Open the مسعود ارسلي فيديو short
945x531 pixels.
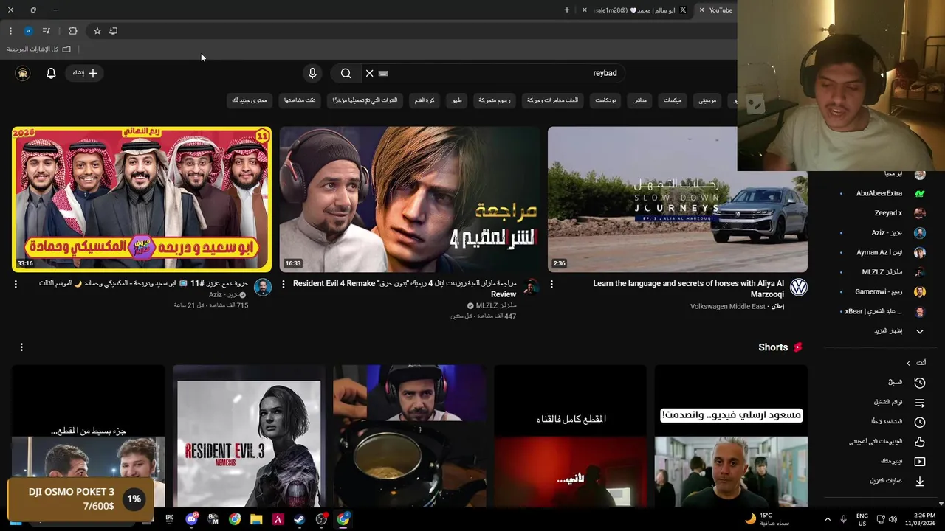(731, 435)
